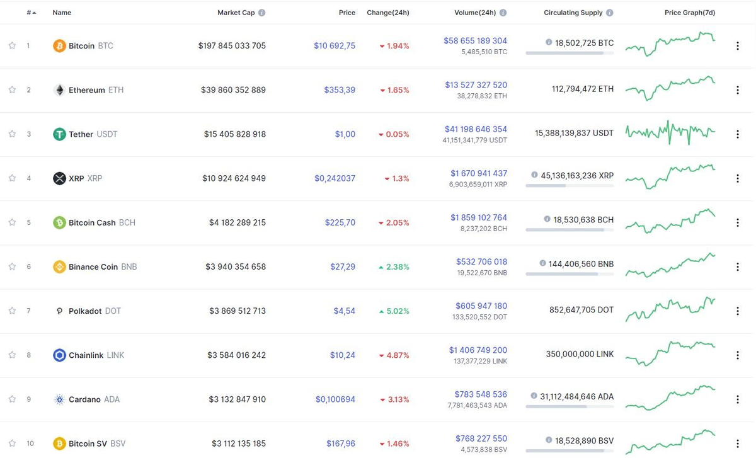Screen dimensions: 756x458
Task: Click supply info icon for 45,136,163,236 XRP
Action: click(535, 175)
